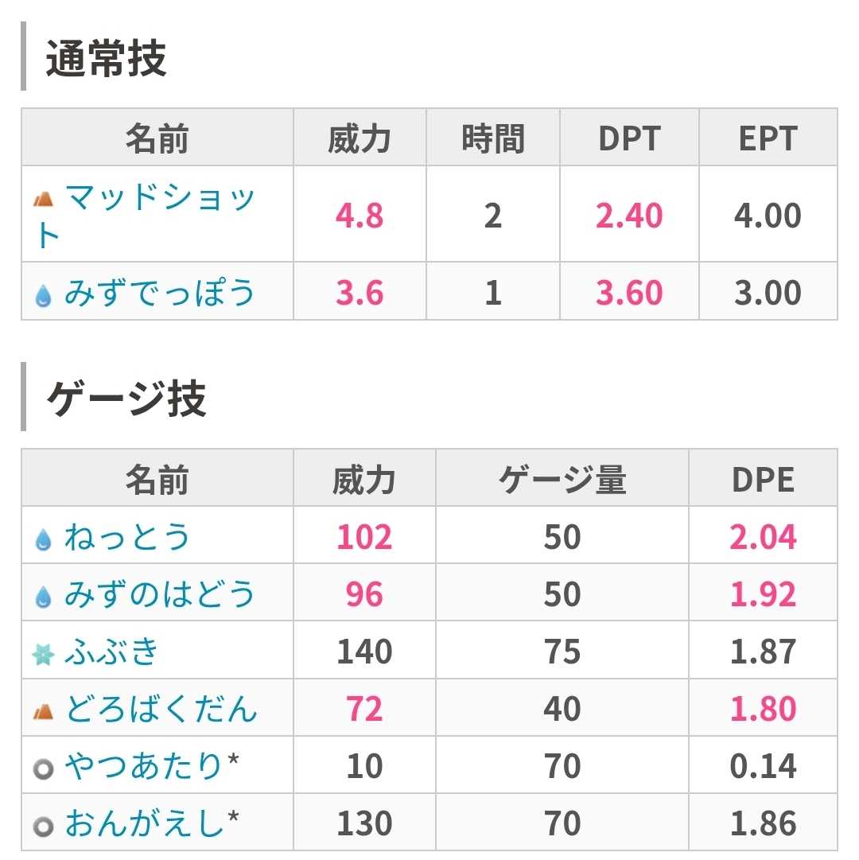Click the ground type icon beside どろばくだん
This screenshot has height=860, width=859.
point(43,712)
